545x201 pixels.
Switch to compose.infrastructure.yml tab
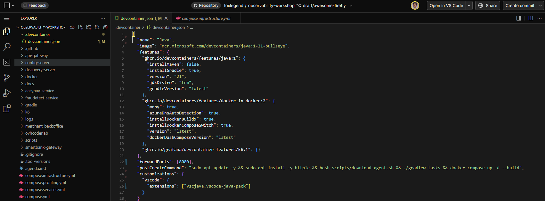(x=206, y=18)
